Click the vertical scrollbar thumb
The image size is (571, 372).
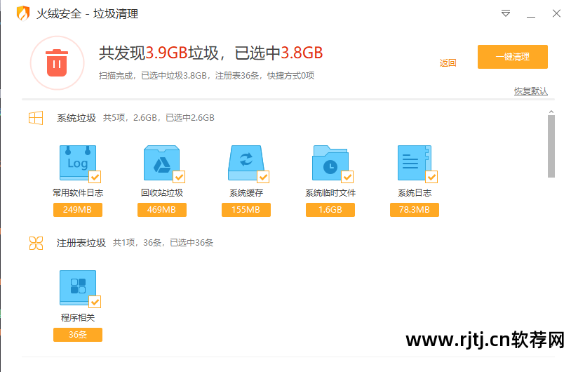click(551, 147)
